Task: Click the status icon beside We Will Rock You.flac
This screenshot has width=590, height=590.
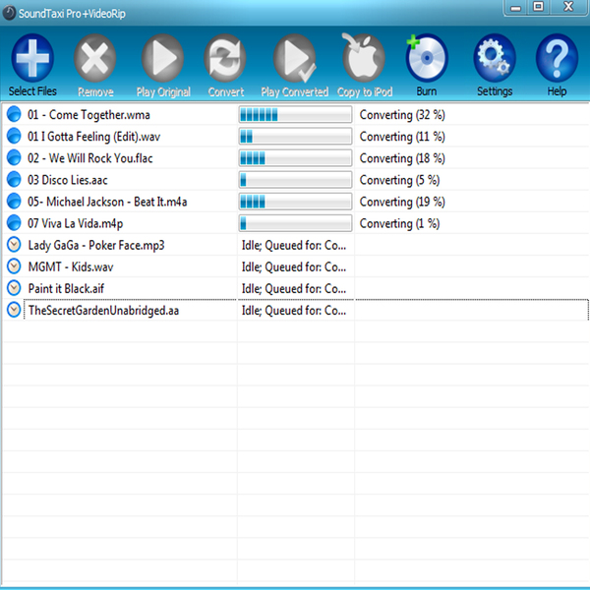Action: 14,157
